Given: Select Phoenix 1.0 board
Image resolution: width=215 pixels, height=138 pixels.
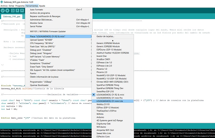Looking at the screenshot, I should click(113, 69).
